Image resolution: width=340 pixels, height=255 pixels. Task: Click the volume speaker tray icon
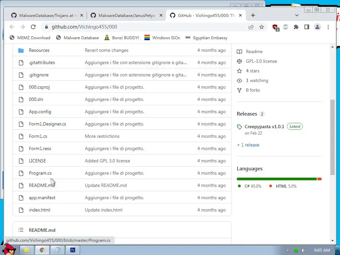pyautogui.click(x=304, y=250)
